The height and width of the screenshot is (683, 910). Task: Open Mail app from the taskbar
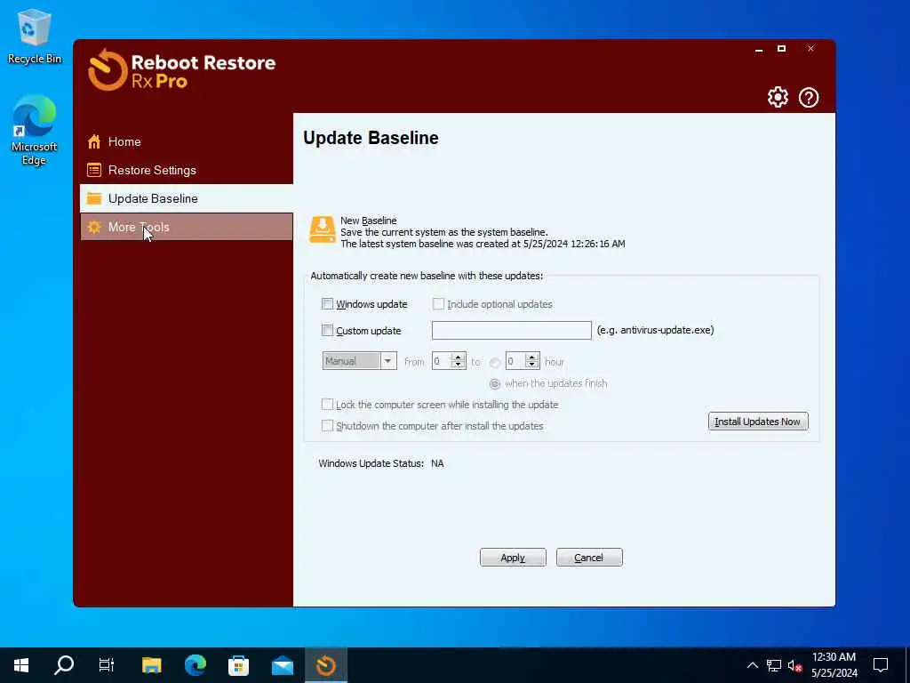[283, 665]
